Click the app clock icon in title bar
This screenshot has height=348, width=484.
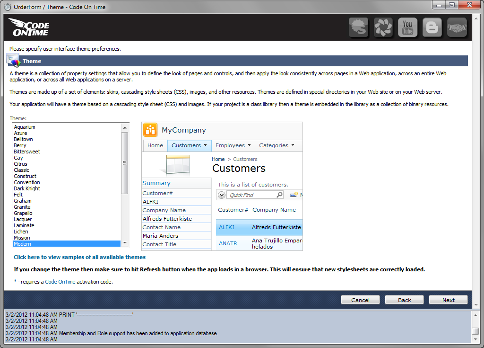[8, 7]
